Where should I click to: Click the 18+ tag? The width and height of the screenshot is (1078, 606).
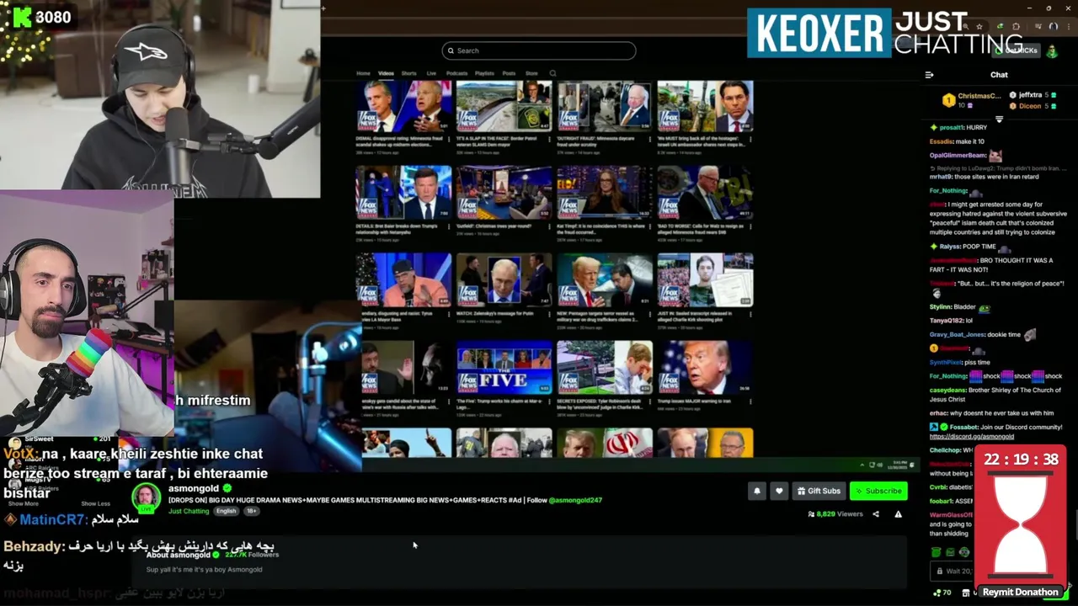click(251, 511)
